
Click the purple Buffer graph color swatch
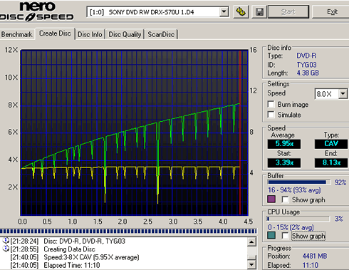(271, 199)
